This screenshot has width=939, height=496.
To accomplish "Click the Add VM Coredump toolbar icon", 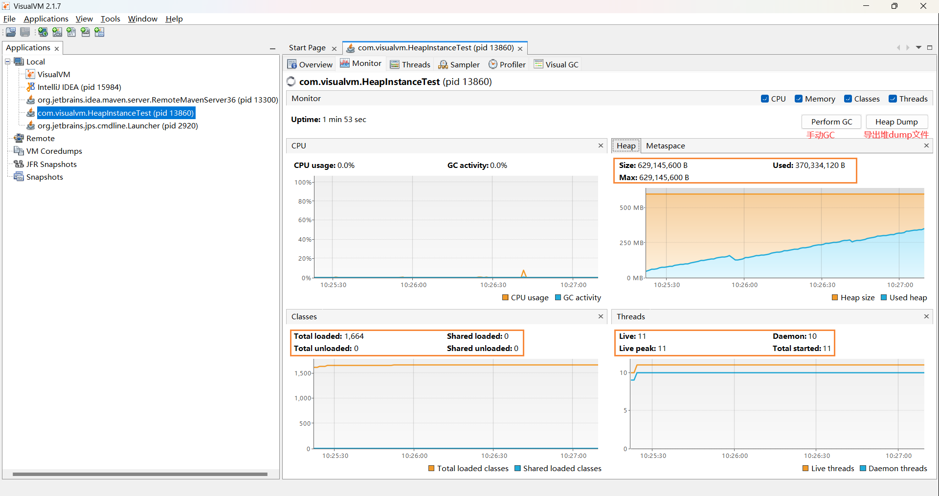I will (71, 32).
